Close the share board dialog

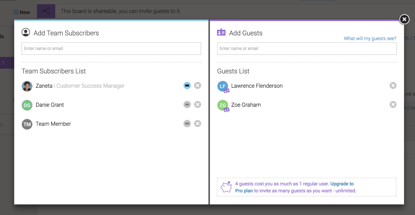coord(404,19)
